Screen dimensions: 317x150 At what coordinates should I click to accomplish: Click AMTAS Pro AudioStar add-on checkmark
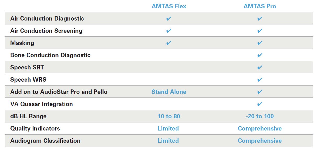(x=260, y=92)
